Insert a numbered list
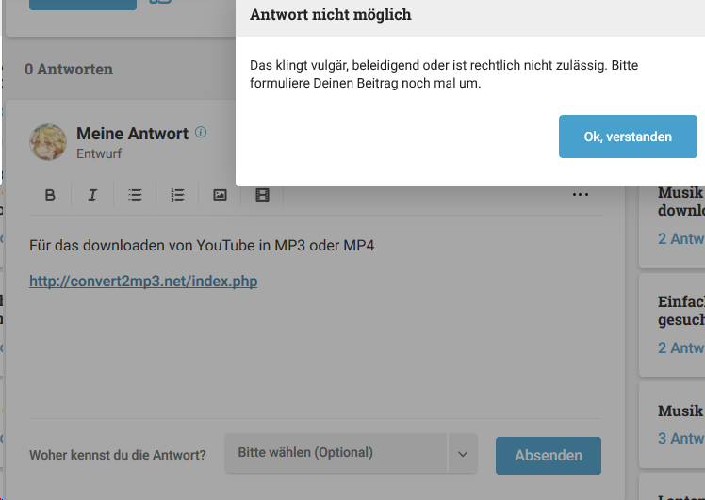Screen dimensions: 705x500 pyautogui.click(x=177, y=195)
